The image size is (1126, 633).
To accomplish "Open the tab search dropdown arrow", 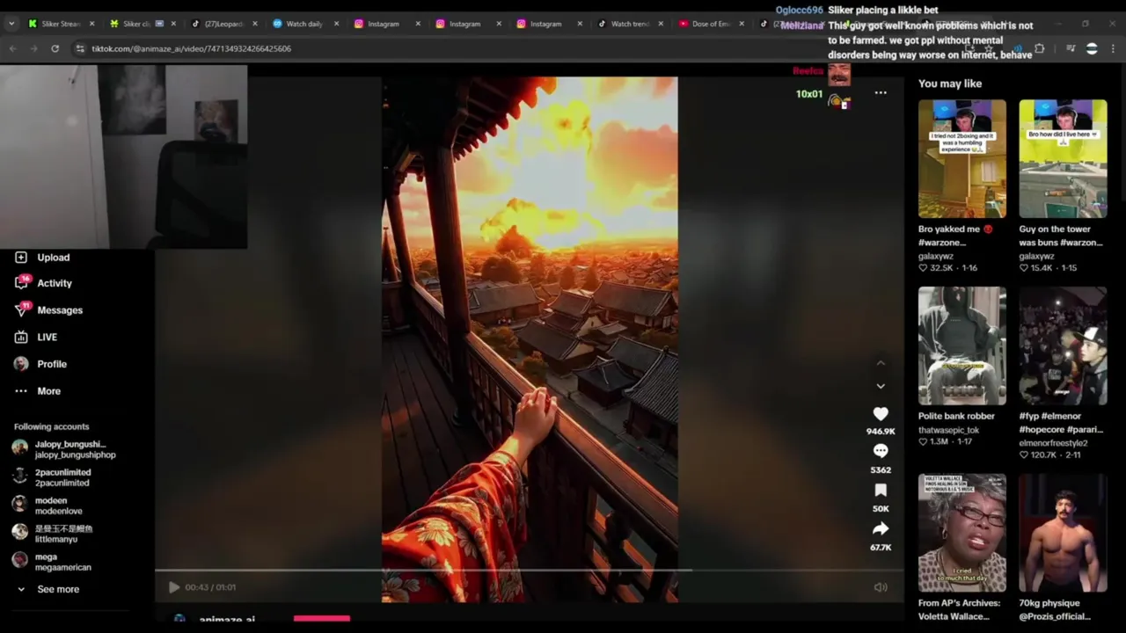I will tap(11, 24).
